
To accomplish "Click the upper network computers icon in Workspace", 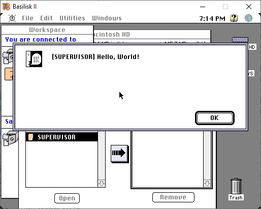I will click(x=8, y=56).
